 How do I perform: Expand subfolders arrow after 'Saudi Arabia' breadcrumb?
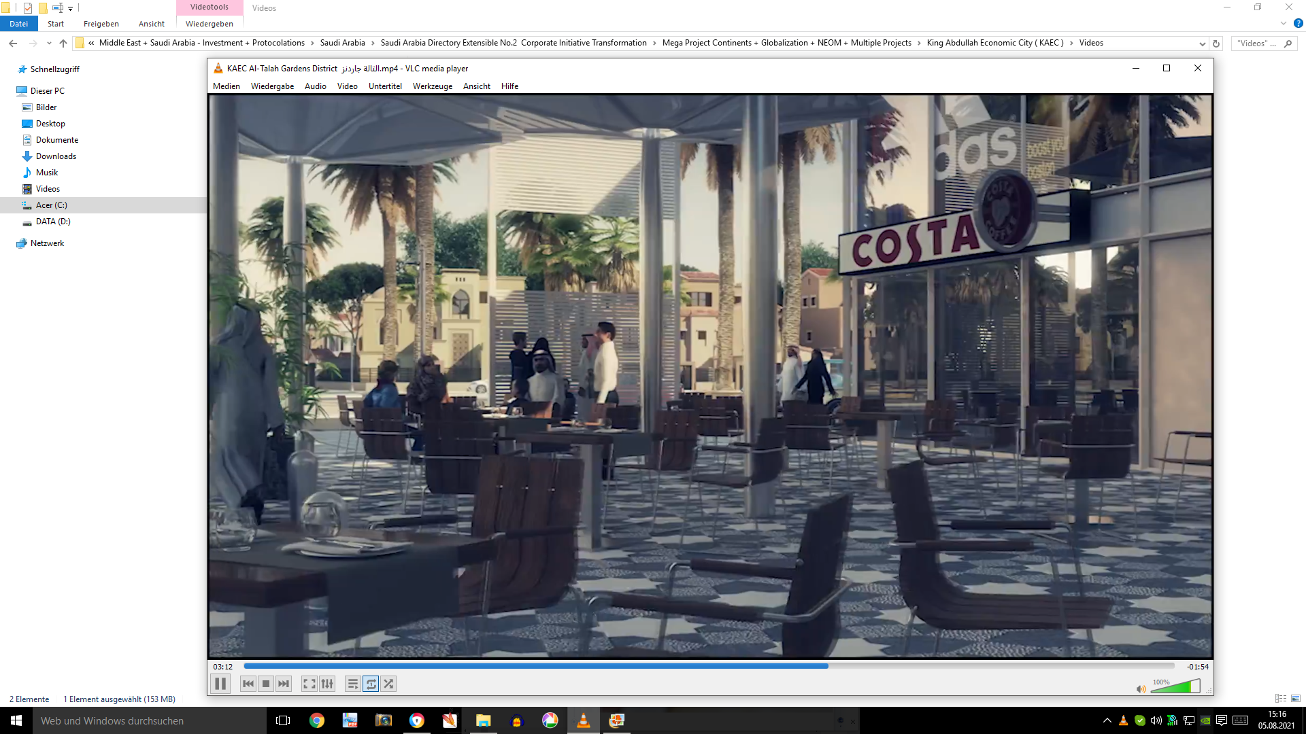(x=373, y=43)
